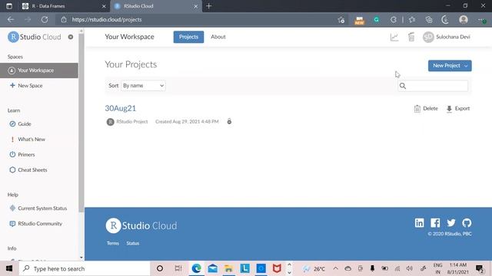Create a New Space

point(26,85)
